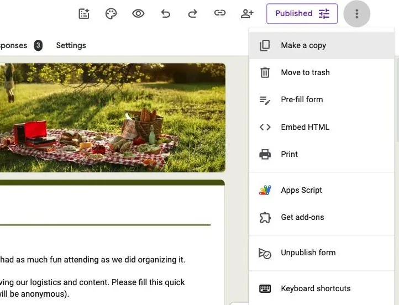The height and width of the screenshot is (305, 399).
Task: Preview the form with the eye icon
Action: pos(138,13)
